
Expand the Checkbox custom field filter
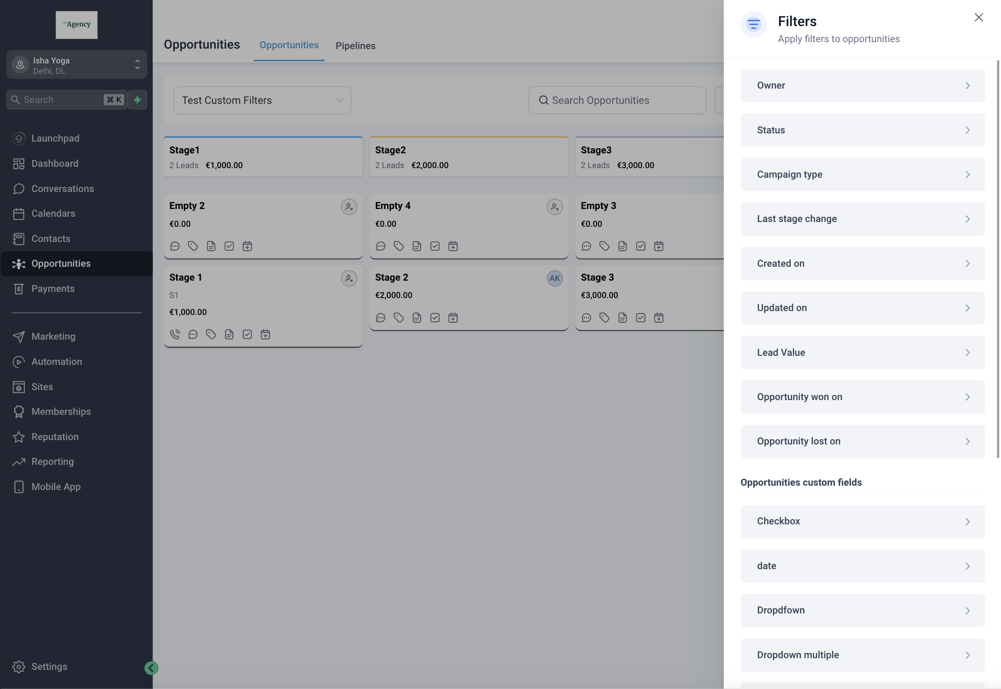tap(862, 521)
